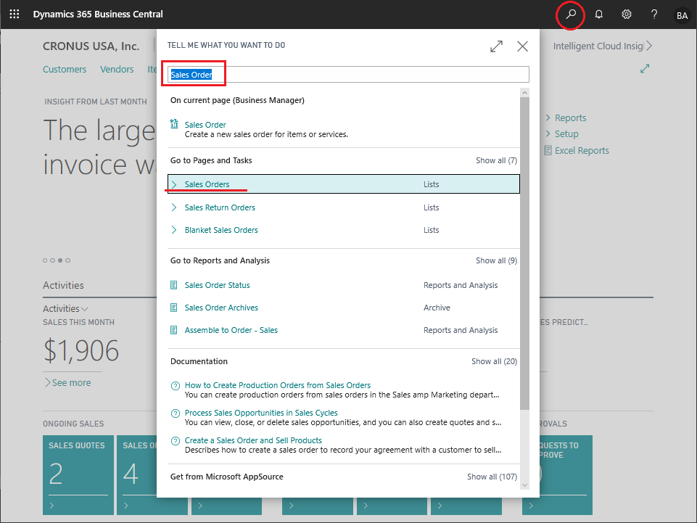
Task: Click the Sales Order Status report icon
Action: (174, 285)
